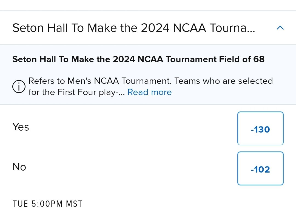Tap the No outcome label
296x215 pixels.
point(19,167)
